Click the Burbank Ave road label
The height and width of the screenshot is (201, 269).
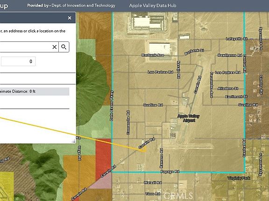coord(153,55)
